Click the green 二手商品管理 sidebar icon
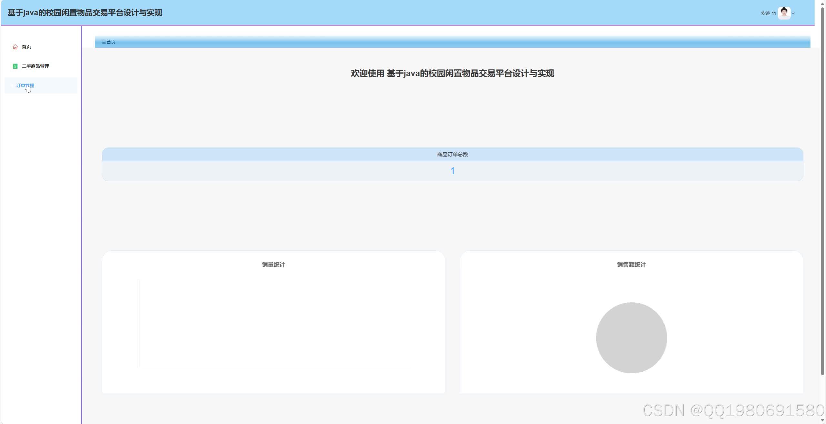826x424 pixels. [15, 66]
